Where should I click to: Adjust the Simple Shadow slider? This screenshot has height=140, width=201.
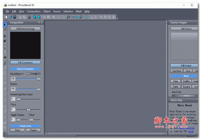coord(18,120)
